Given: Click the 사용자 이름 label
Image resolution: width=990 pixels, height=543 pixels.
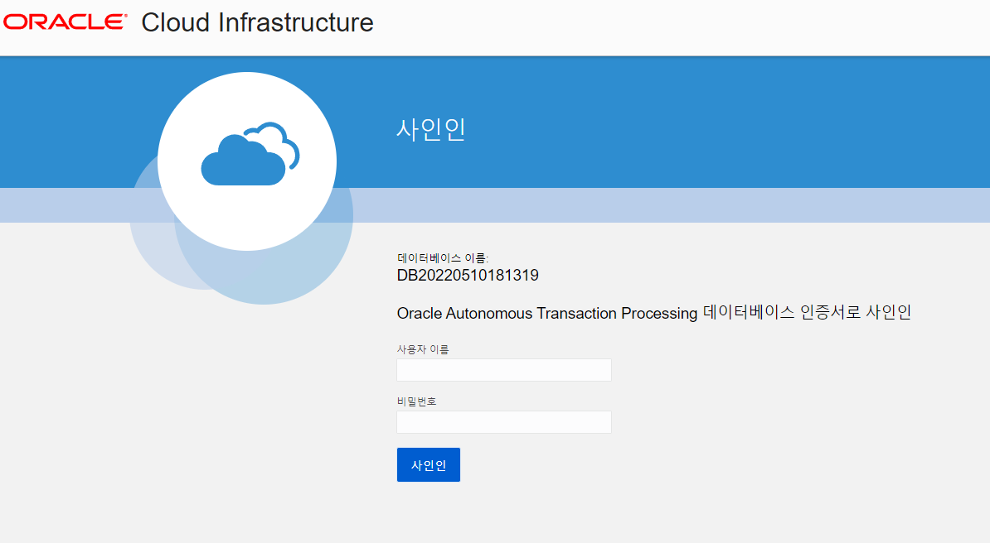Looking at the screenshot, I should click(x=423, y=349).
